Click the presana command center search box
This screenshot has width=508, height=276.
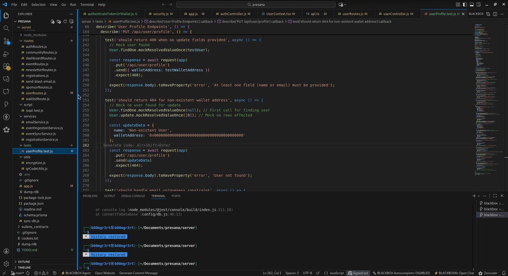[255, 4]
